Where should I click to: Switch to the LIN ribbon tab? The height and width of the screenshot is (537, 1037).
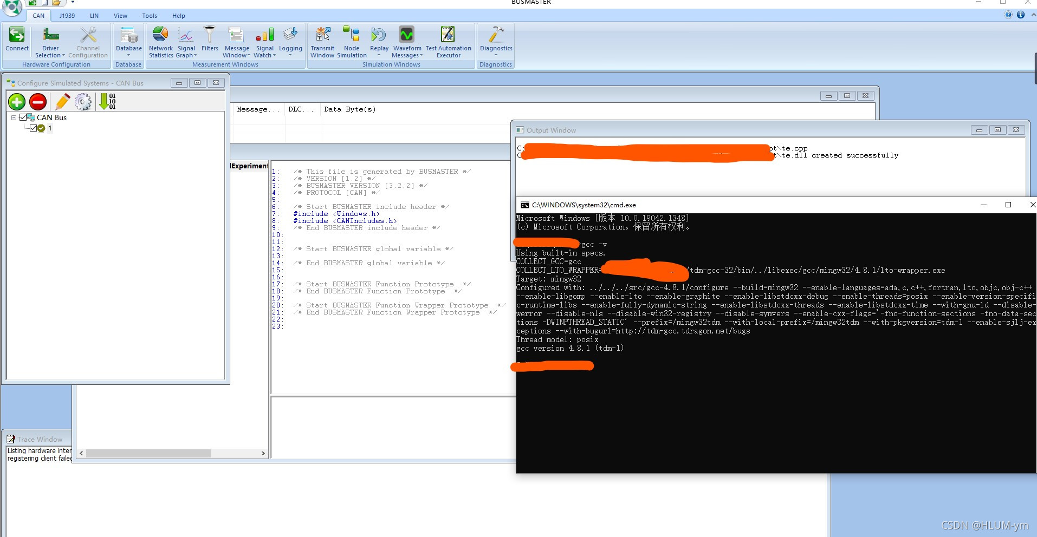coord(94,16)
